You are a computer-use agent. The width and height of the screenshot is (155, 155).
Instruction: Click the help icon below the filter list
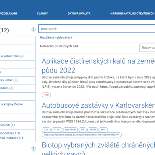point(34,148)
